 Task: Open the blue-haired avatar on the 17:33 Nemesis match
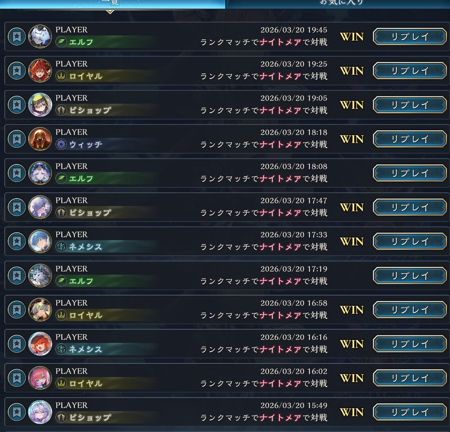pos(40,241)
